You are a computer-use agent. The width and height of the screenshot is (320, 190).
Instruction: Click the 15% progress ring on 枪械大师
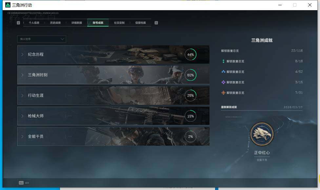point(190,116)
